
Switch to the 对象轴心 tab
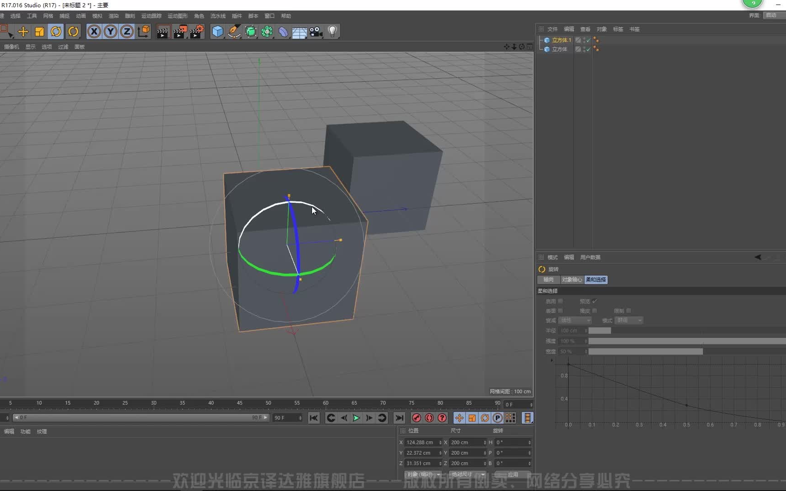572,280
